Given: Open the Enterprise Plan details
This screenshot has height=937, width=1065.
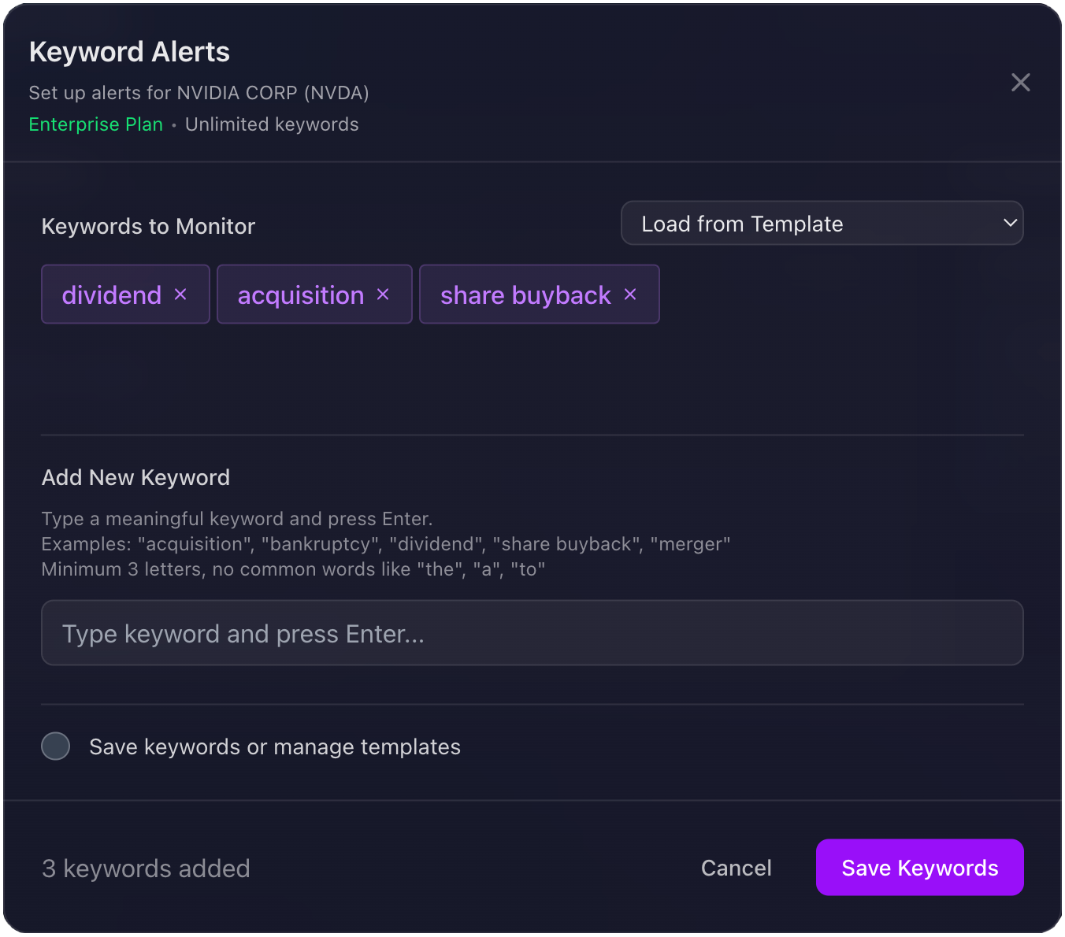Looking at the screenshot, I should click(95, 124).
